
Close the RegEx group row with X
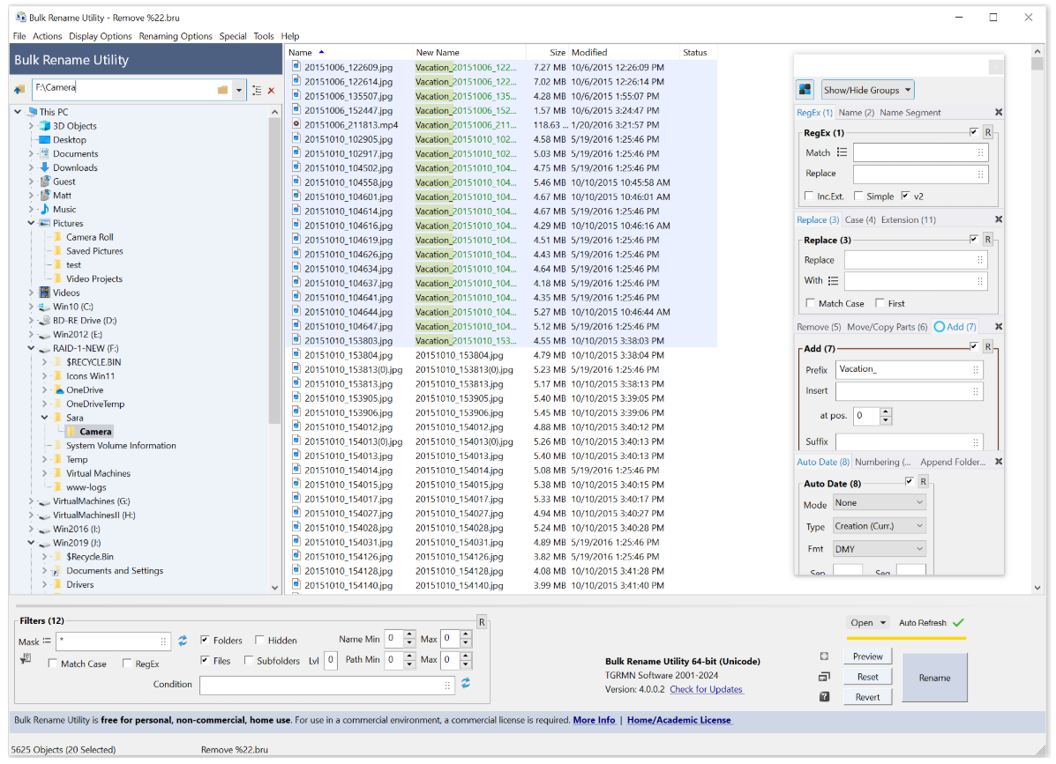click(999, 112)
